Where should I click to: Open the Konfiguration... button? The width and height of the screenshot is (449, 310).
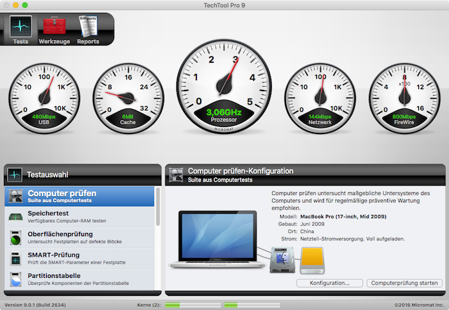[x=330, y=283]
